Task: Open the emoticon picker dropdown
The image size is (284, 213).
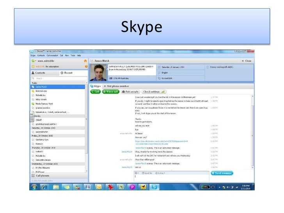Action: pyautogui.click(x=137, y=173)
